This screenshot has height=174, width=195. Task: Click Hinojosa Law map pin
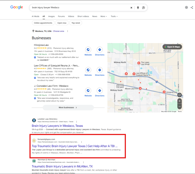click(x=164, y=92)
